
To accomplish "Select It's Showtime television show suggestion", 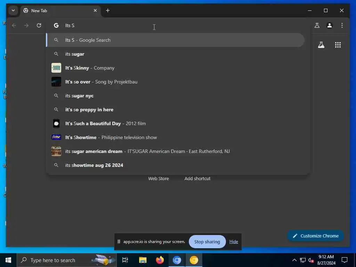I will (x=175, y=137).
